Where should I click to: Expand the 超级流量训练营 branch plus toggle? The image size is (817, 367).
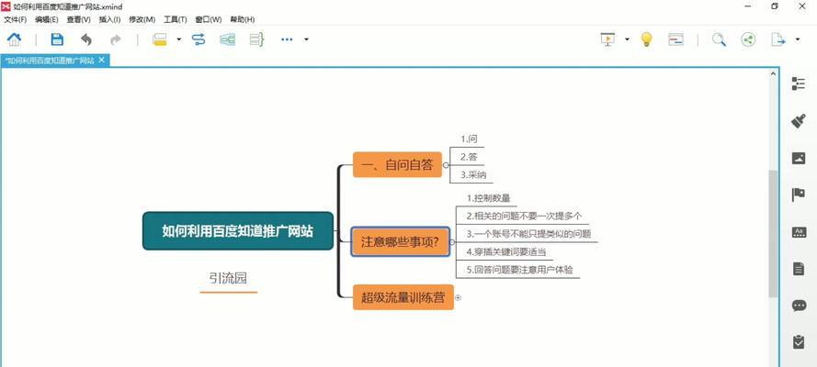pos(458,298)
